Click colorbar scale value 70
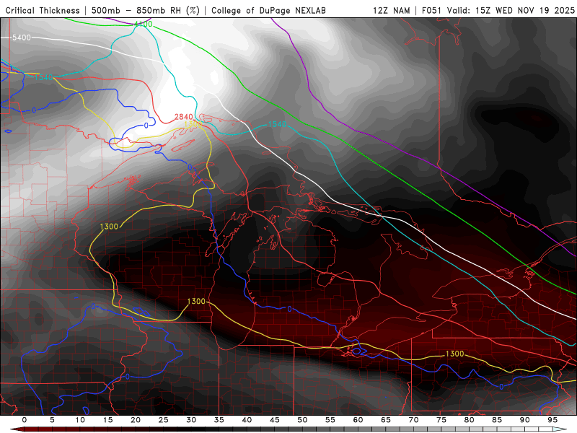The image size is (577, 433). [x=413, y=420]
